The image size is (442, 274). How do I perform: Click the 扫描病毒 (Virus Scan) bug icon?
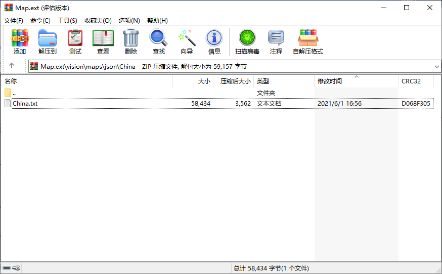pos(247,38)
